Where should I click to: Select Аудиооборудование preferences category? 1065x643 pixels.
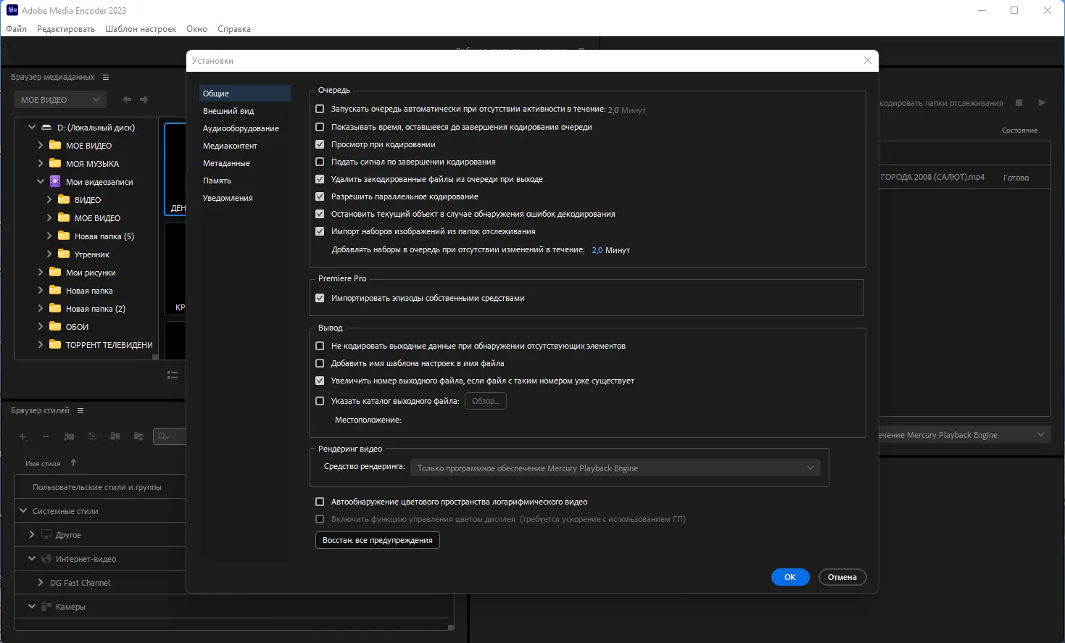pos(245,128)
